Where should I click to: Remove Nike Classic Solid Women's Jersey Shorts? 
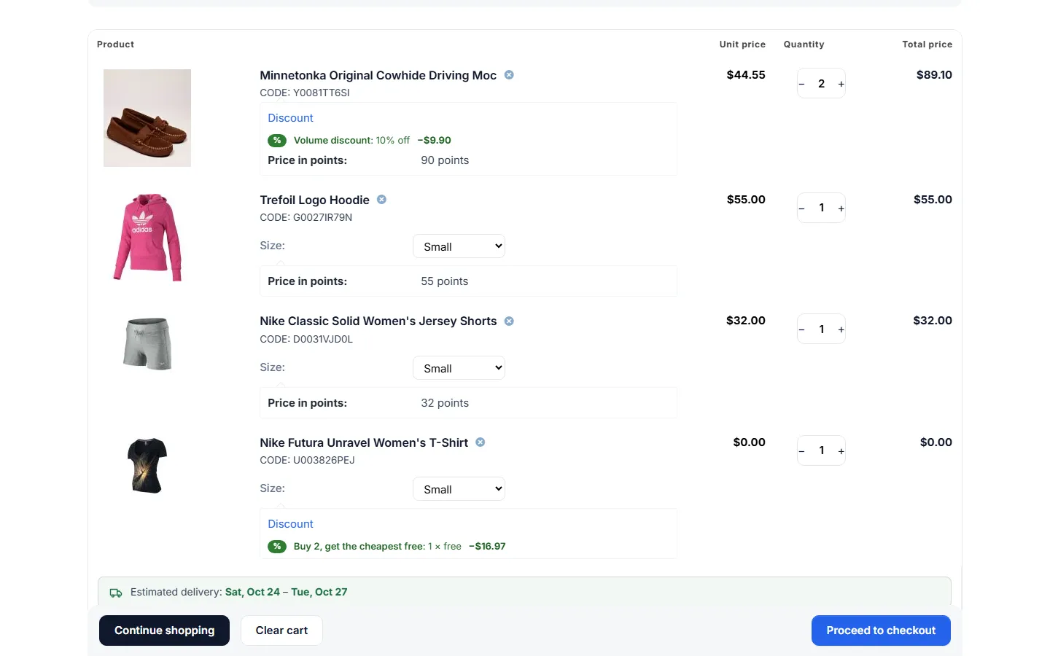tap(509, 321)
